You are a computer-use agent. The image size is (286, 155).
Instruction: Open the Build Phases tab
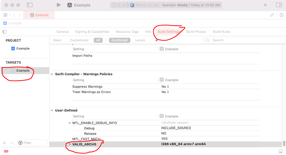[196, 32]
